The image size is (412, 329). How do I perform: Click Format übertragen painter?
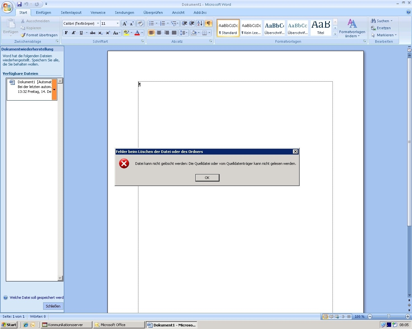point(39,35)
